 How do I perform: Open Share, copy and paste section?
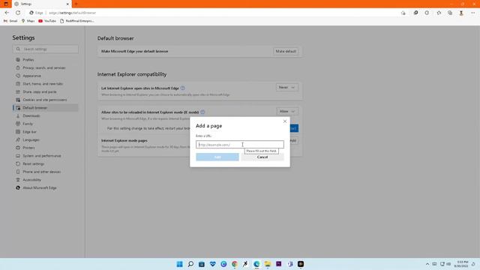40,91
